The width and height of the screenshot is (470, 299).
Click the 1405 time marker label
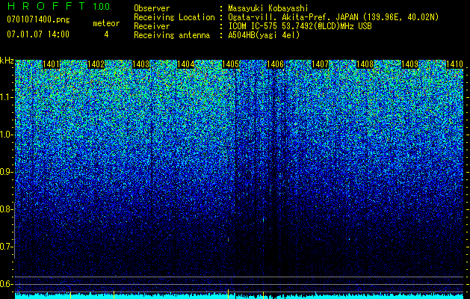click(x=230, y=64)
